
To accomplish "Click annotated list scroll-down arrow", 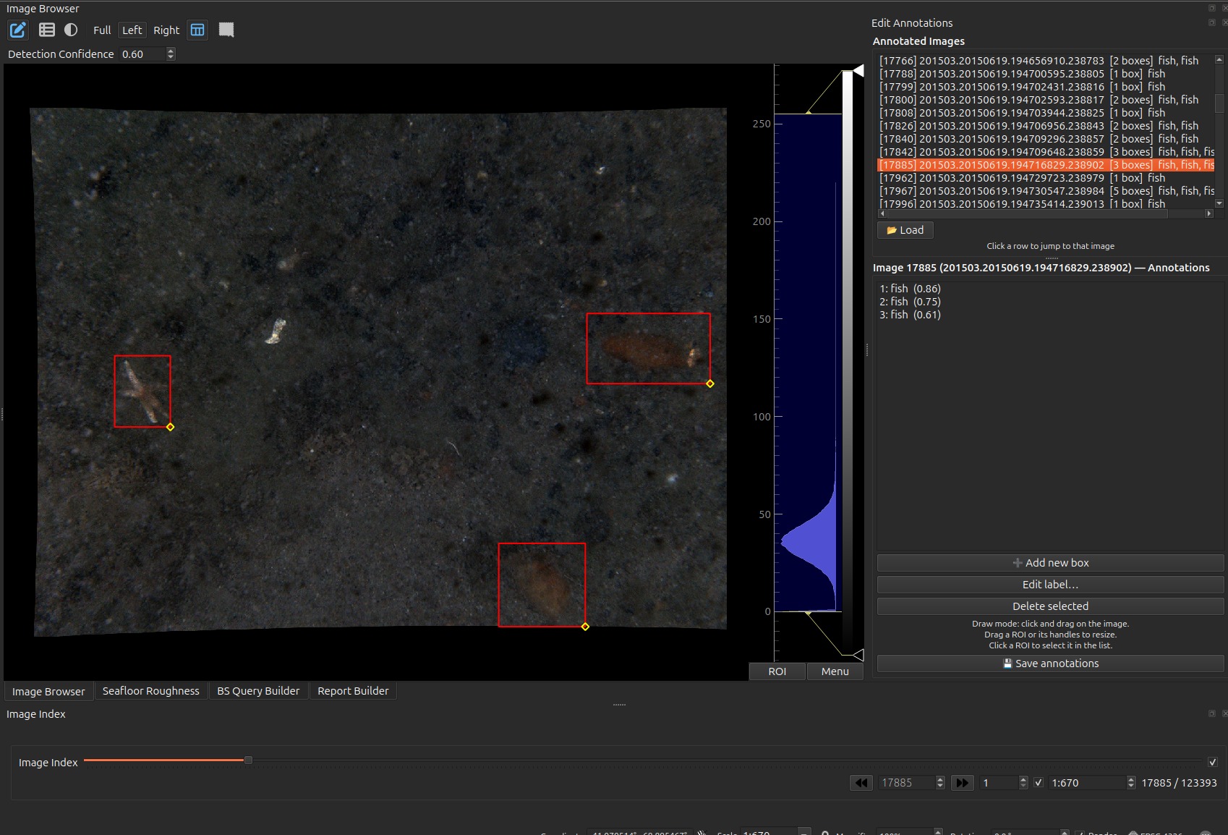I will [x=1219, y=204].
